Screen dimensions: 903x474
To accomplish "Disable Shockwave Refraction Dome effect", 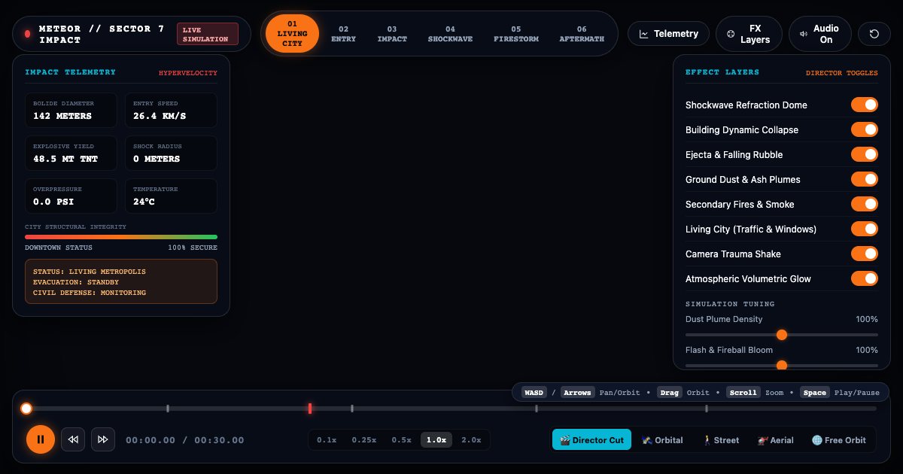I will pos(865,105).
